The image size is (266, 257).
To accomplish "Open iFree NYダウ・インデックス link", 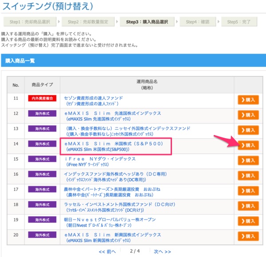I will coord(100,161).
